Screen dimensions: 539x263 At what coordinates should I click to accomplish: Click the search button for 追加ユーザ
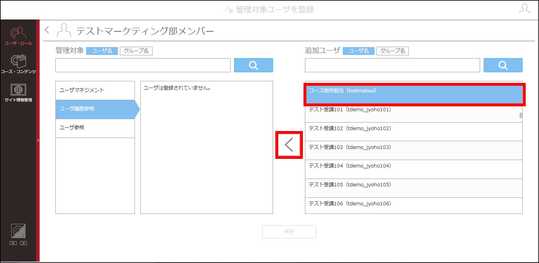coord(503,65)
